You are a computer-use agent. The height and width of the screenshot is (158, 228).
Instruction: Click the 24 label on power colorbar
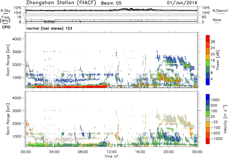coord(213,48)
